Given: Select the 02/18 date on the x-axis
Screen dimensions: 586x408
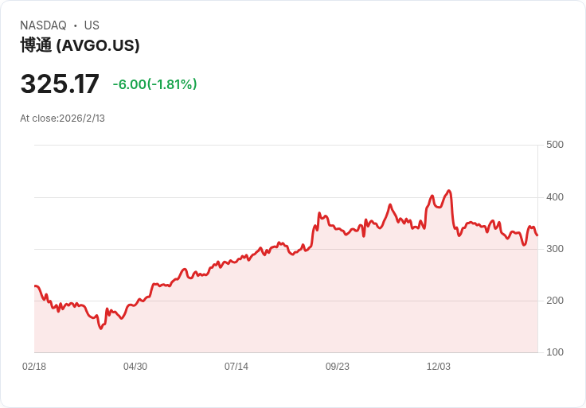Looking at the screenshot, I should pos(34,367).
